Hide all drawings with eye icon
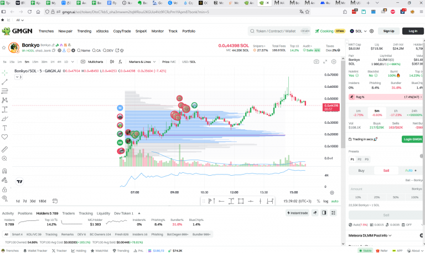Viewport: 425px width, 253px height. [x=4, y=198]
